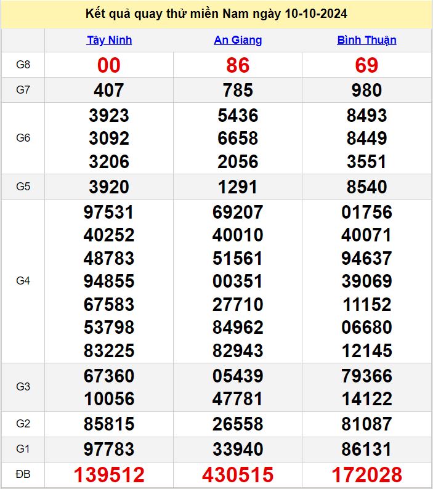This screenshot has height=489, width=433.
Task: Click special prize number 430515
Action: coord(238,475)
